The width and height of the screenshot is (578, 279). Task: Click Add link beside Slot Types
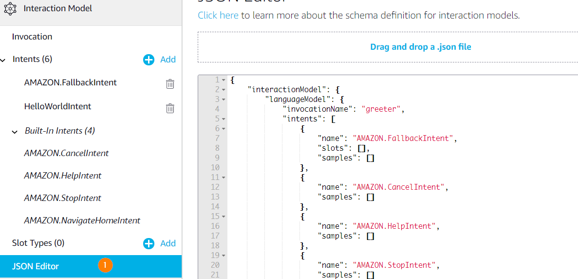168,243
